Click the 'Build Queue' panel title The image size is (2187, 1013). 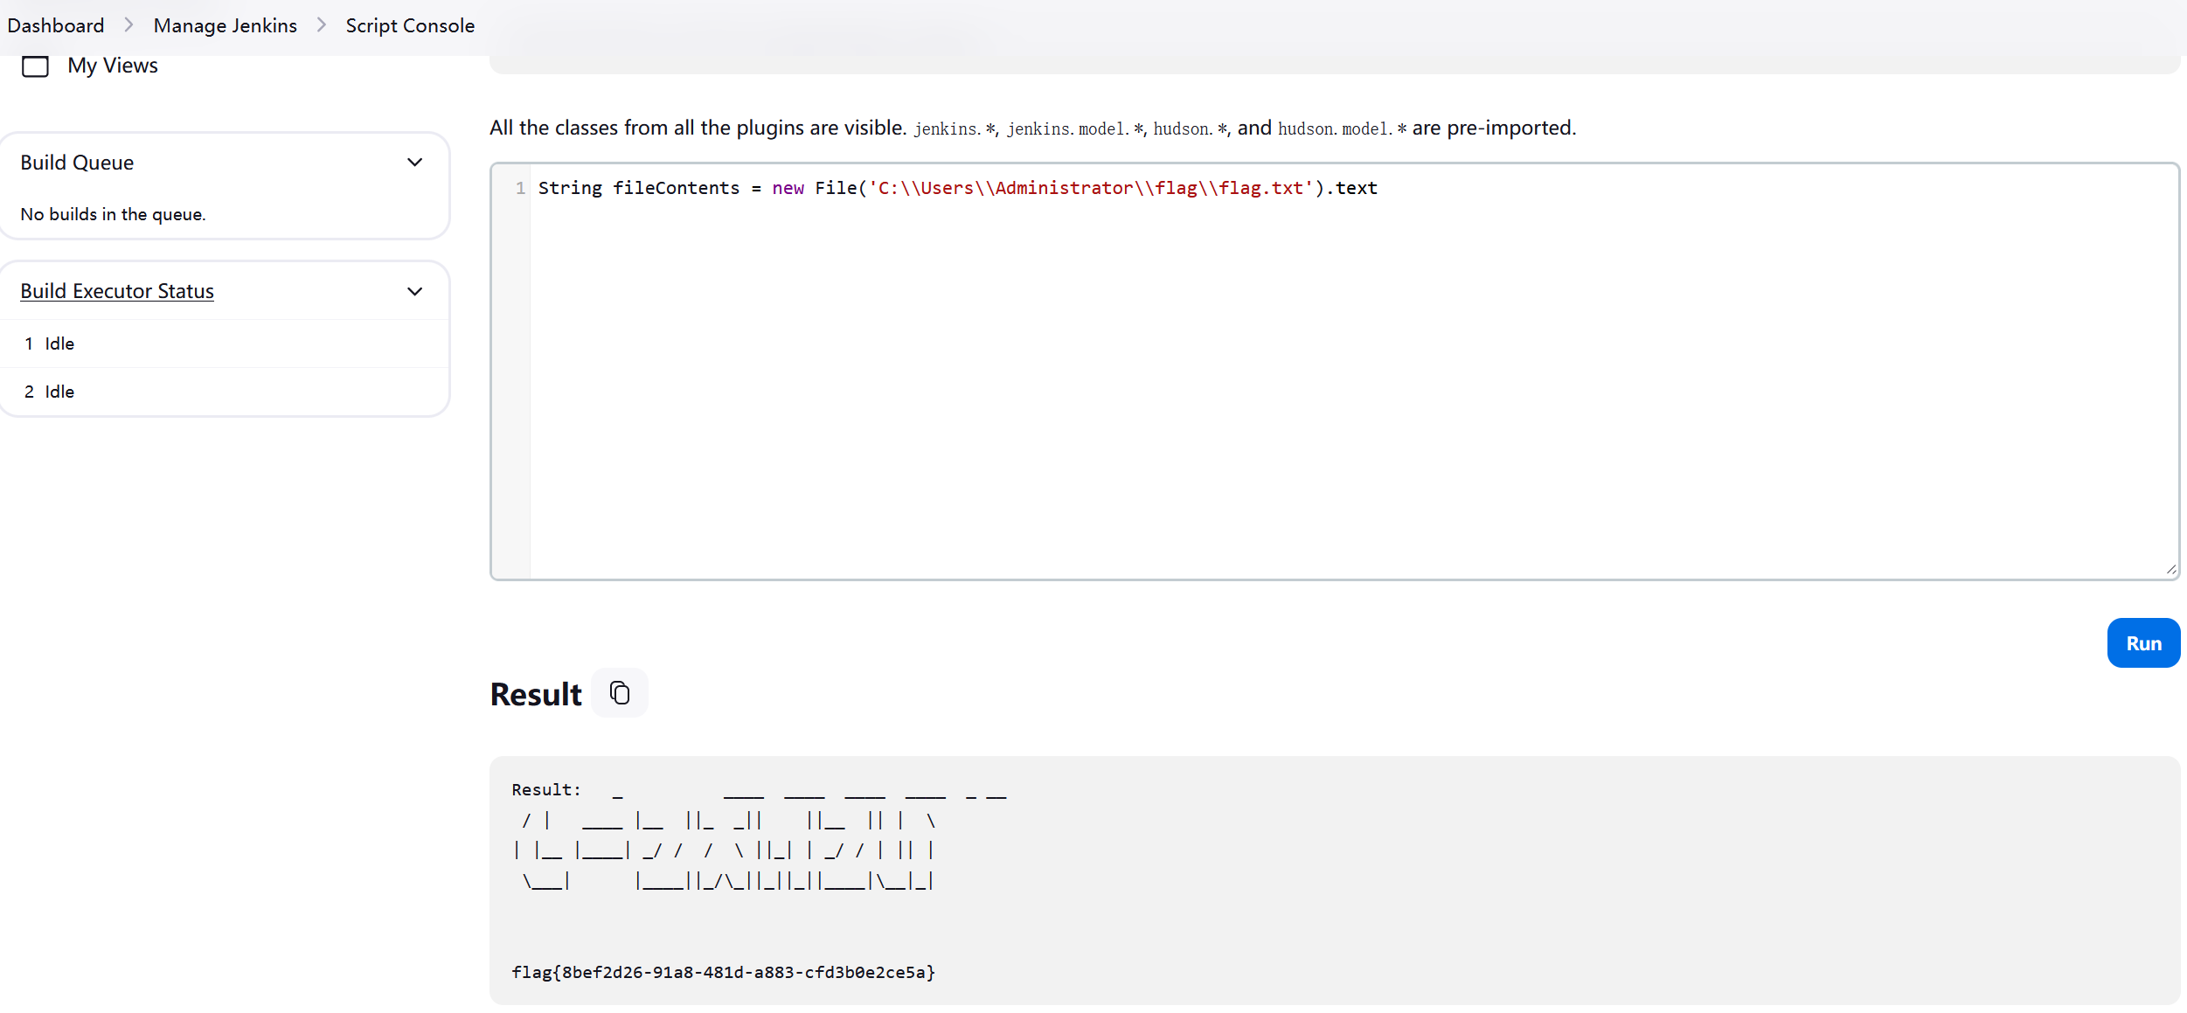click(77, 163)
